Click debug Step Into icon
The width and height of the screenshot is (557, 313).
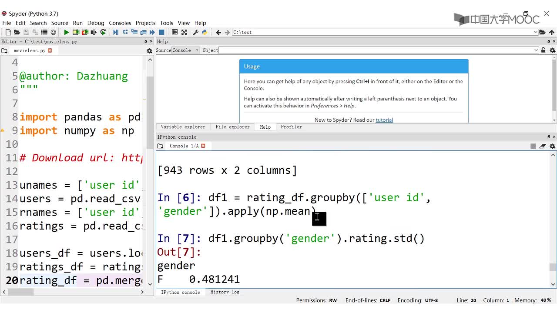134,32
